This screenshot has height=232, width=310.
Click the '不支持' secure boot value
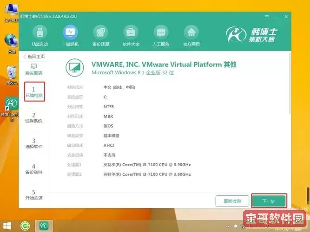pos(109,155)
